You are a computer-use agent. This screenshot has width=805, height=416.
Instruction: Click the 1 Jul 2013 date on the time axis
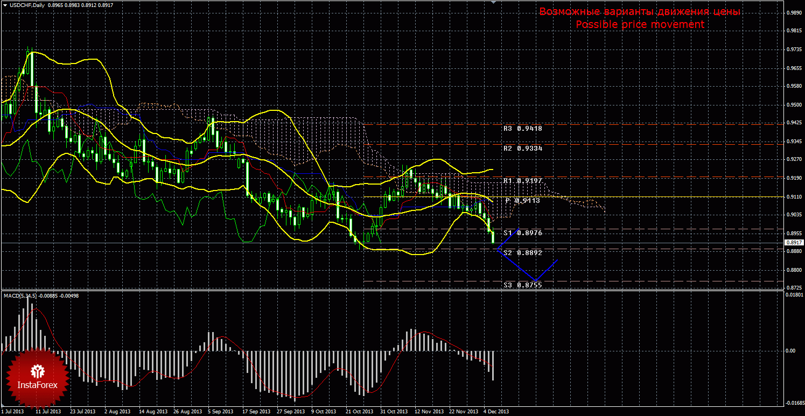(13, 412)
